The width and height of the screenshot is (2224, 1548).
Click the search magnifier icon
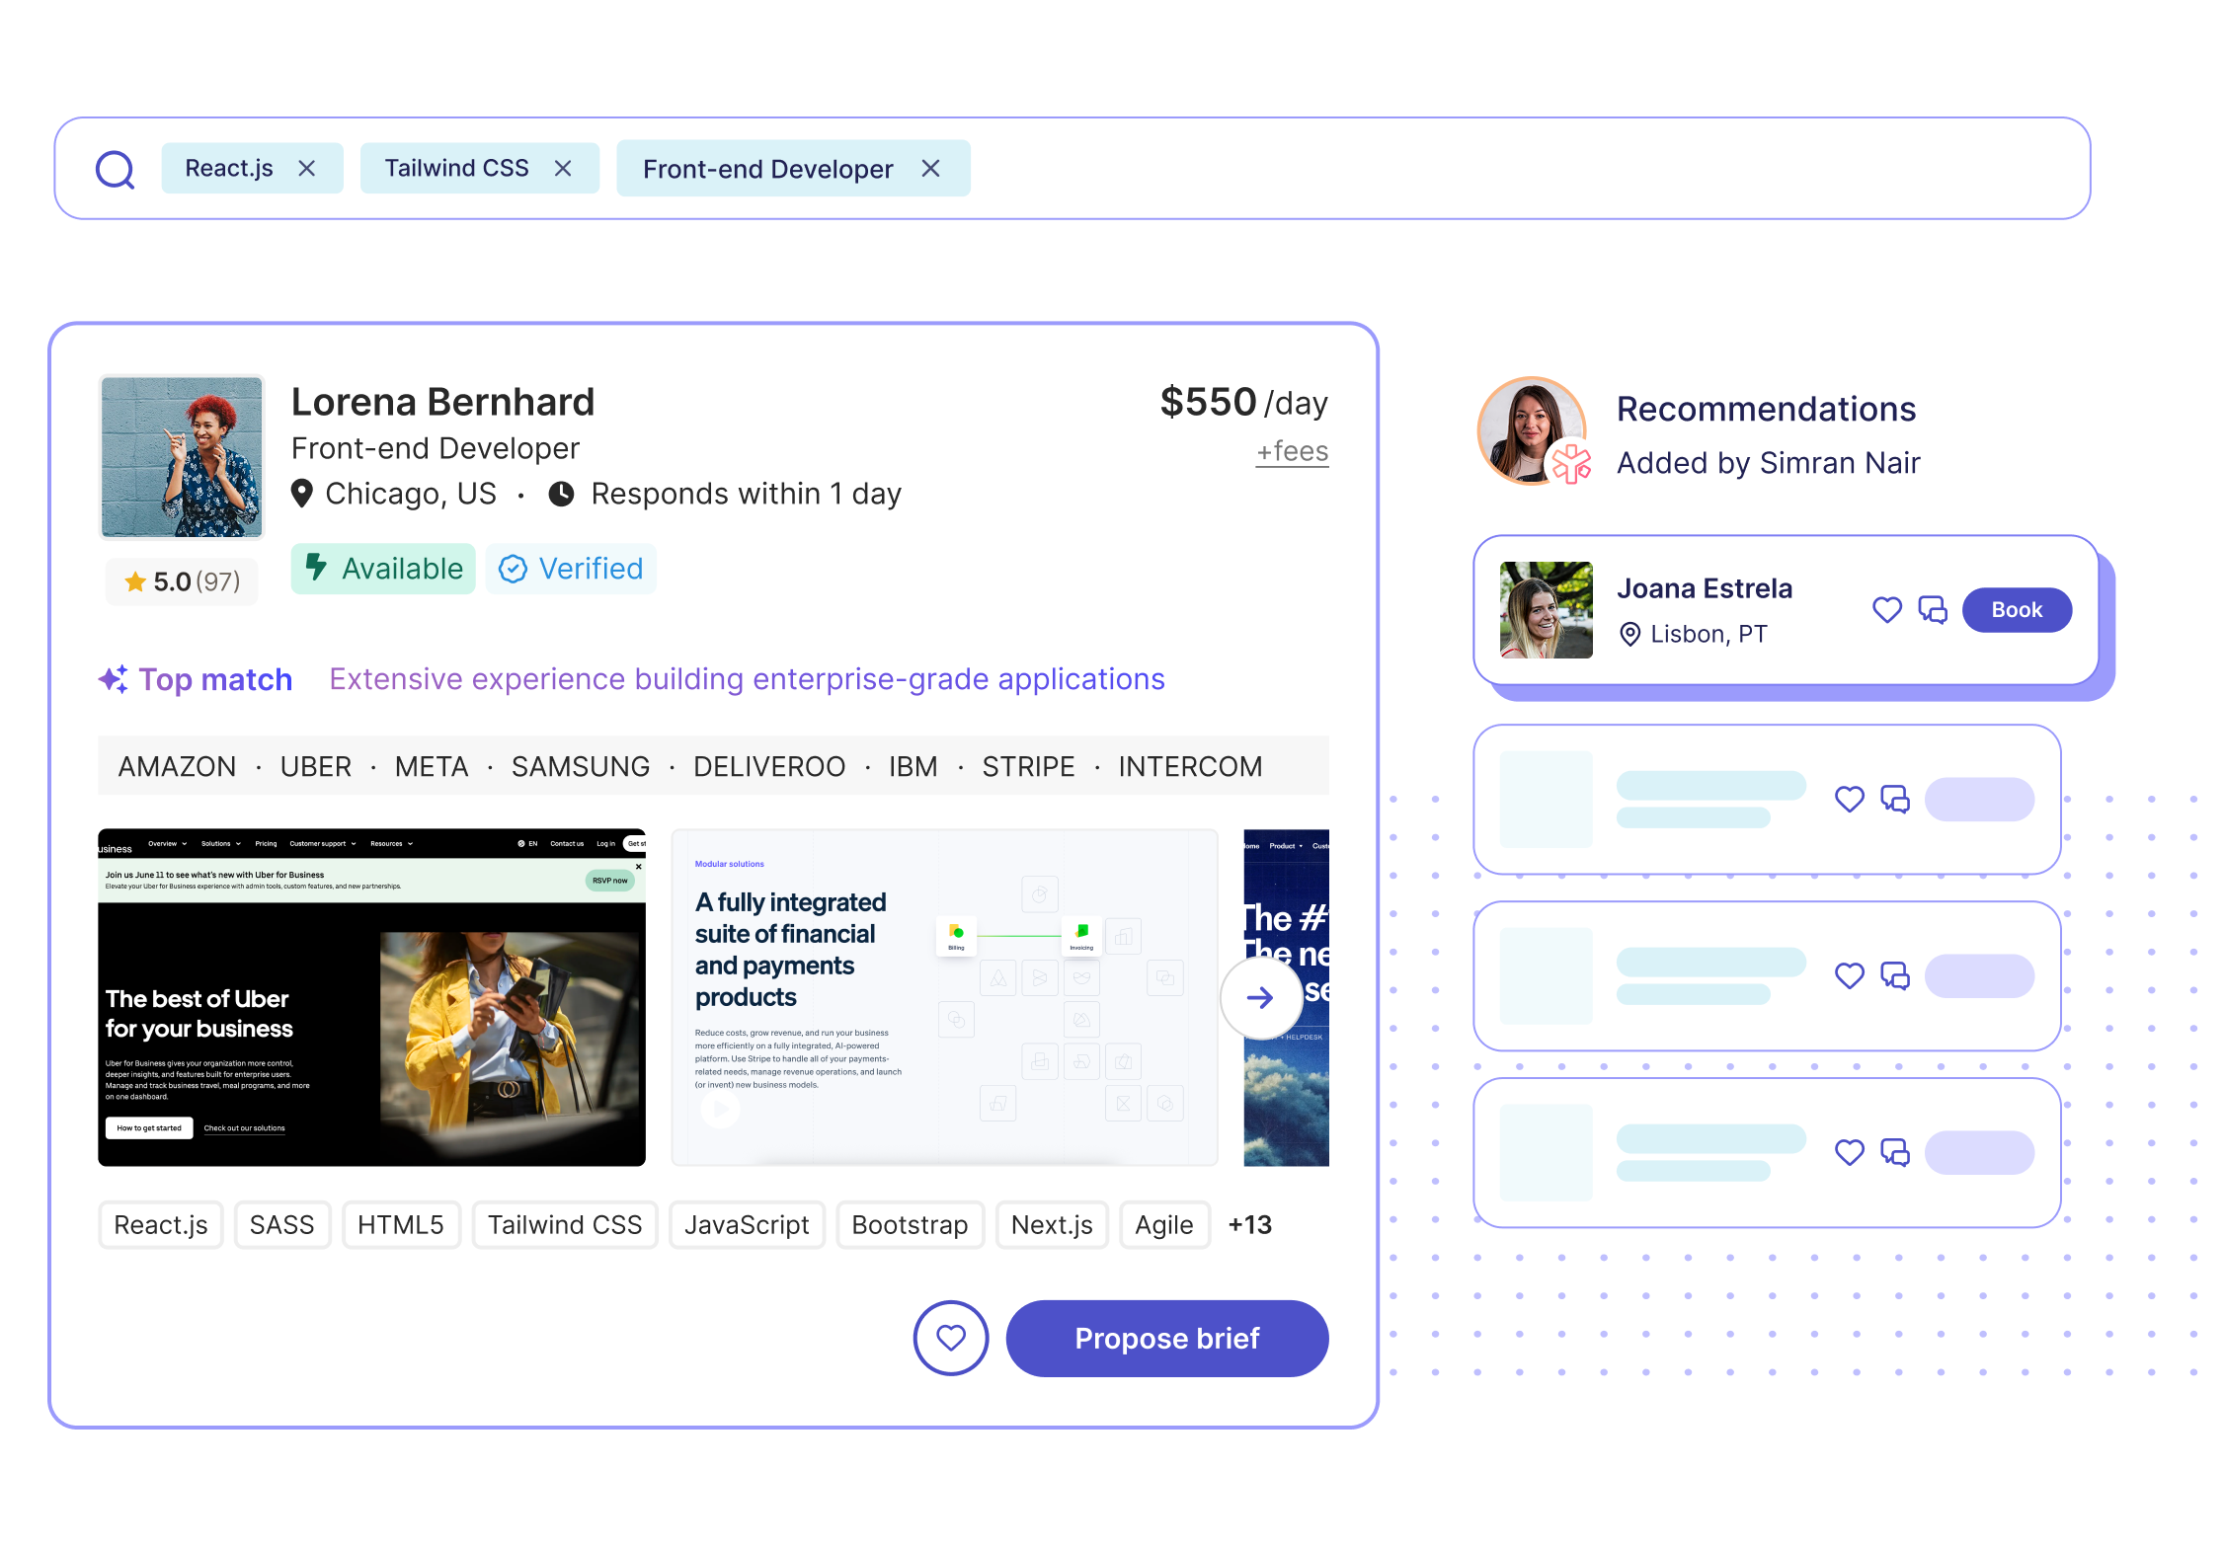[x=116, y=170]
